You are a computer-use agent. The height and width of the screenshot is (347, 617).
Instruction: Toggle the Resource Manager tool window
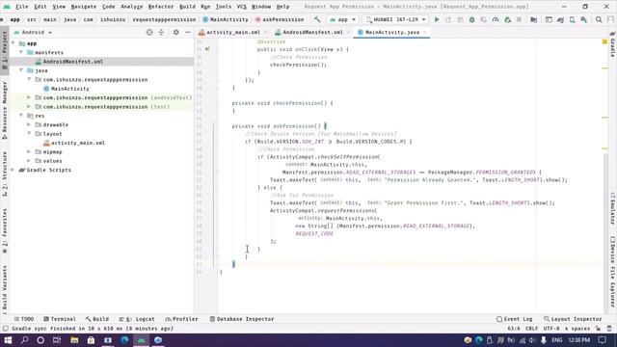coord(4,110)
